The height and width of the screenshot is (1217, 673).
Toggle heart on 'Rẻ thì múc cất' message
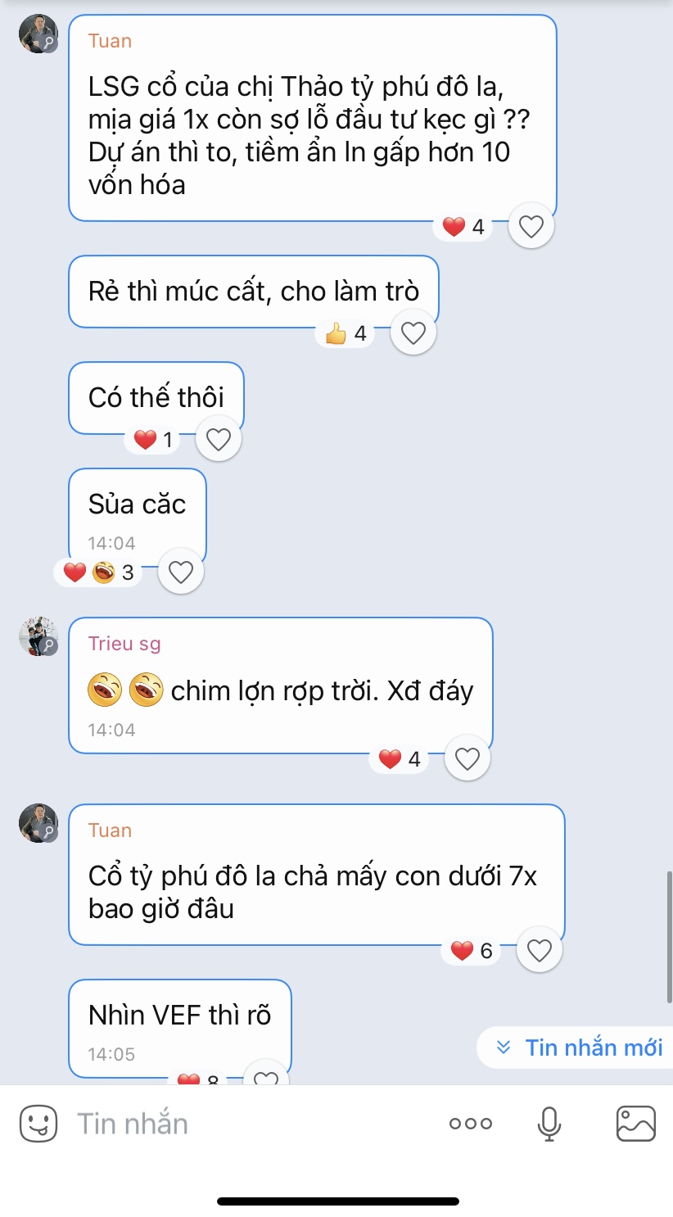(x=413, y=333)
